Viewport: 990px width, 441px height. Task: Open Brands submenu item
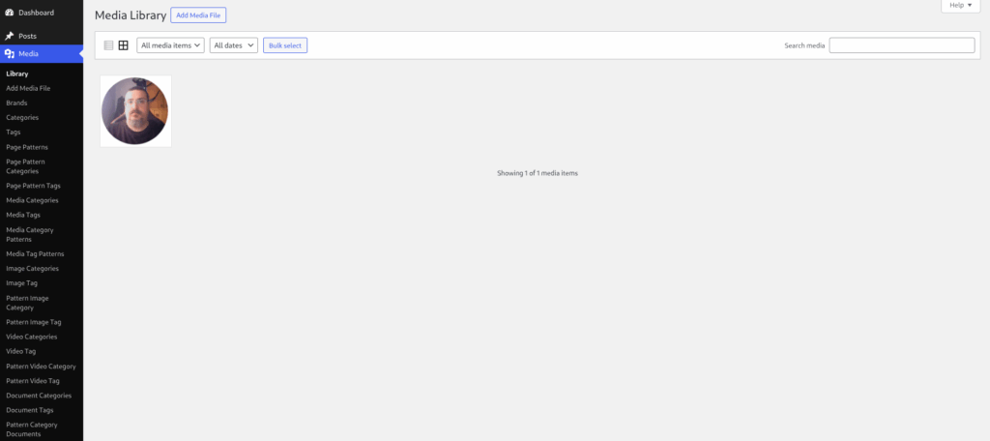click(x=17, y=103)
